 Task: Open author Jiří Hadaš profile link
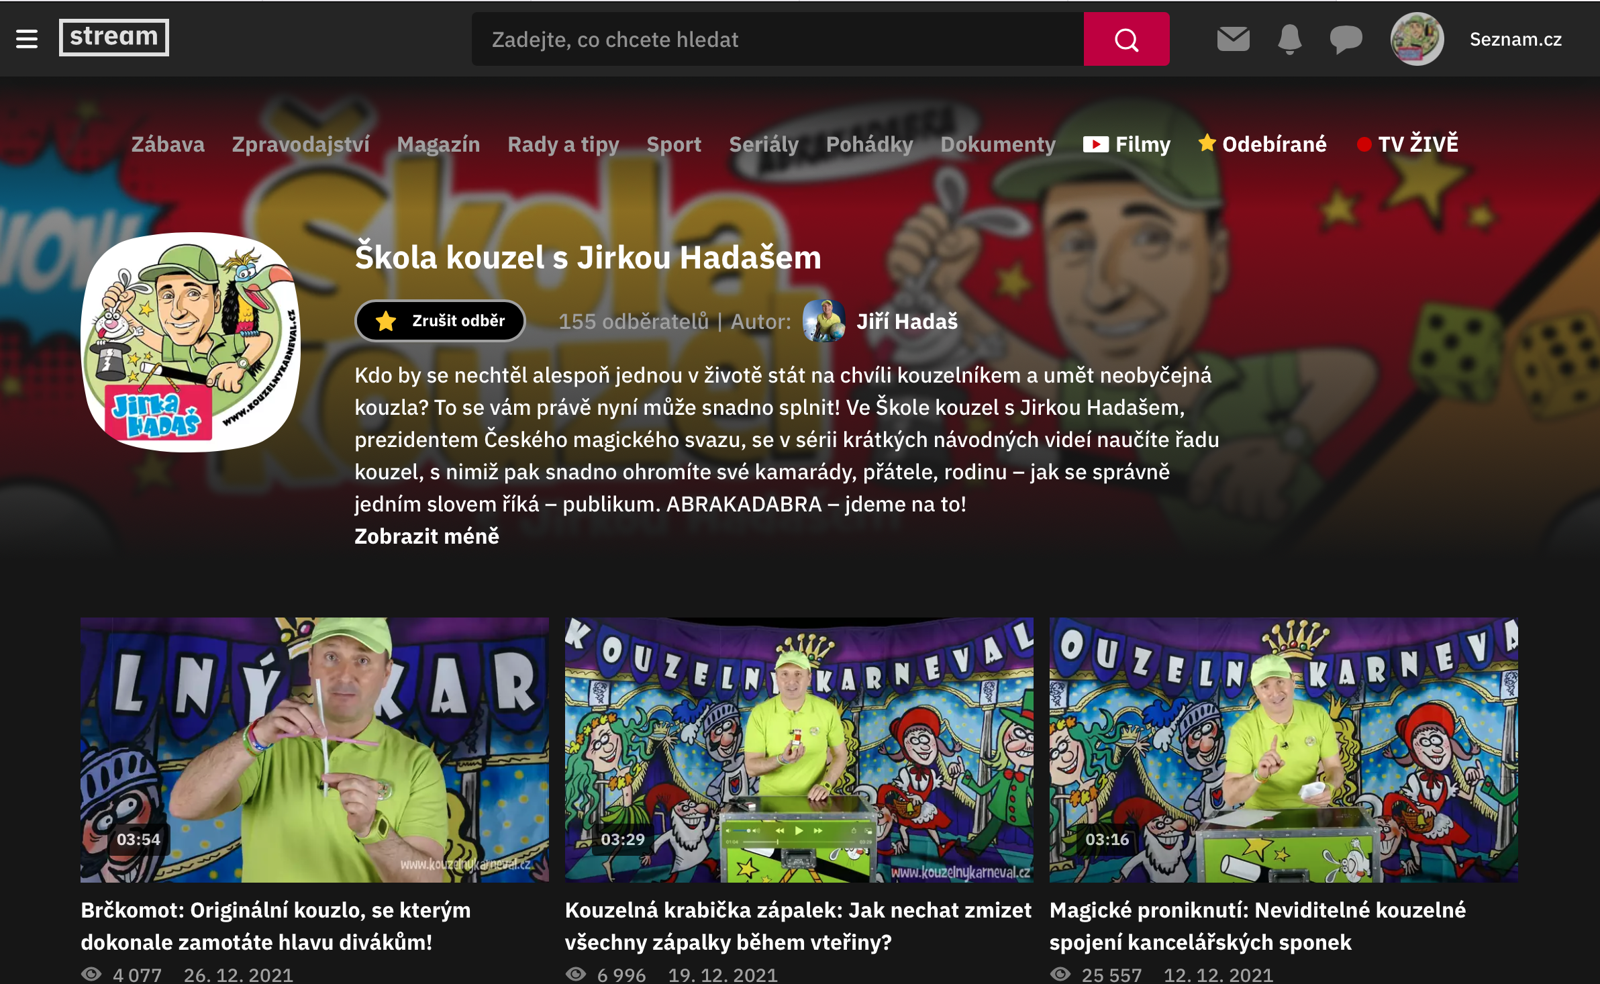907,322
